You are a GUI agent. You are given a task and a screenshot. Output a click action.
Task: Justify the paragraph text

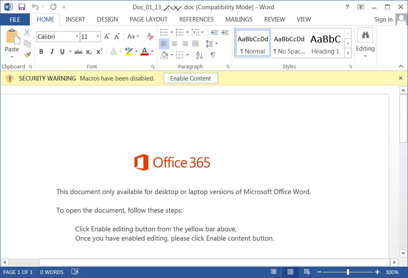click(196, 44)
